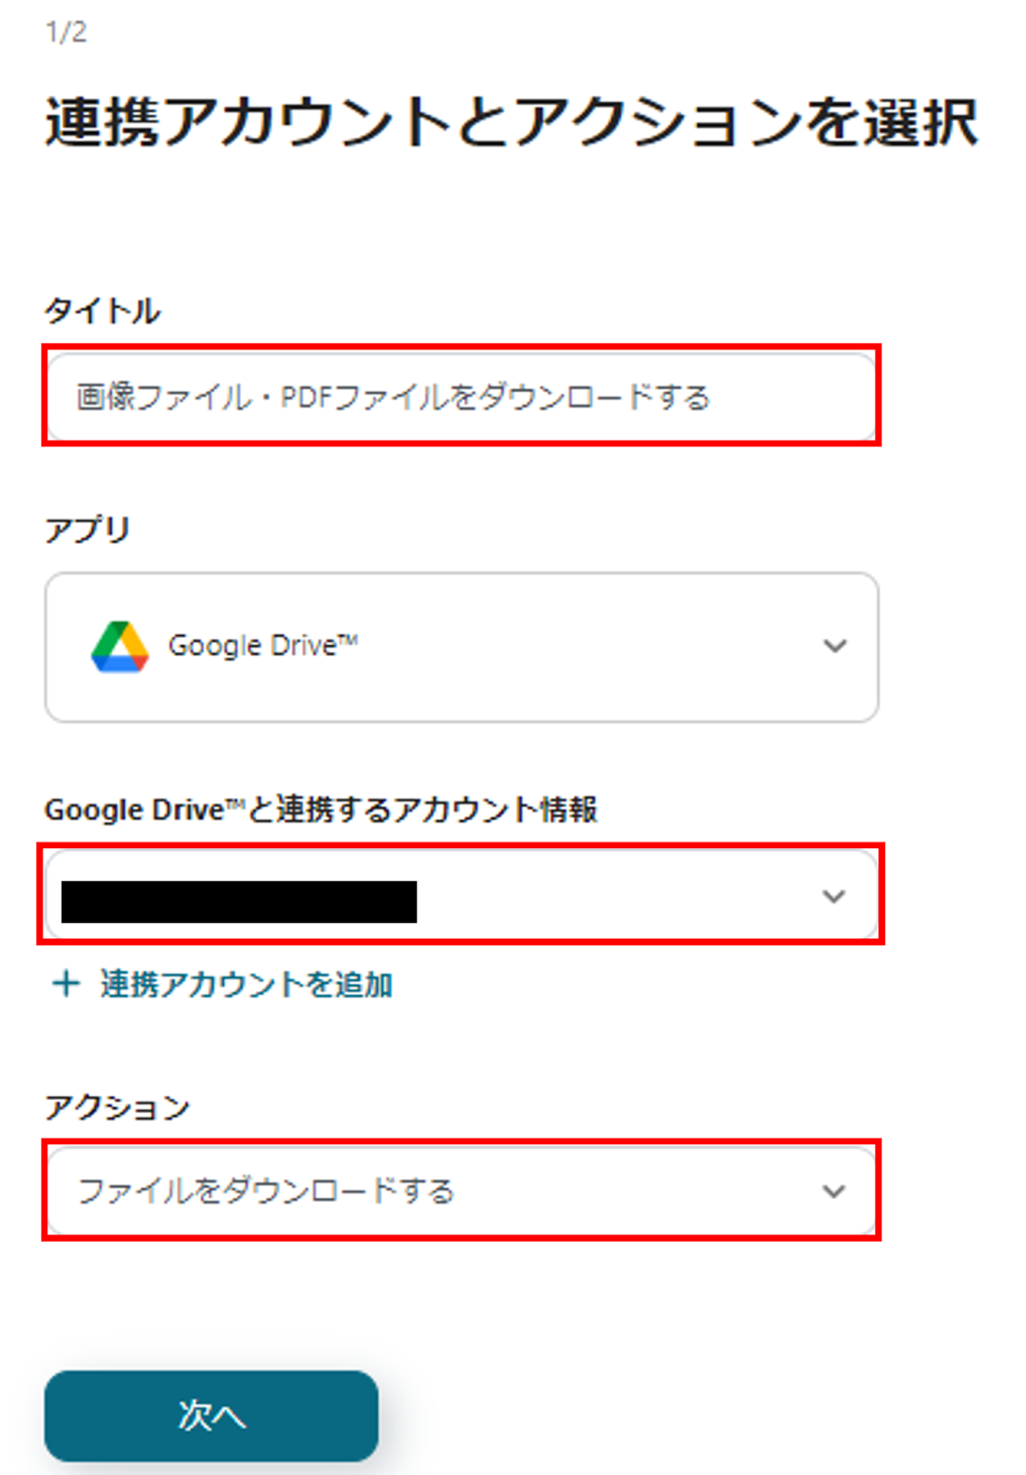The height and width of the screenshot is (1475, 1026).
Task: Open the account dropdown chevron
Action: 833,896
